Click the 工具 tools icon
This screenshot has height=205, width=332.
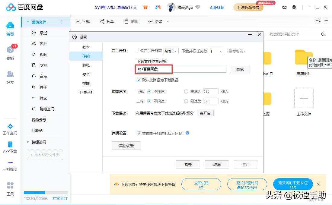(10, 188)
